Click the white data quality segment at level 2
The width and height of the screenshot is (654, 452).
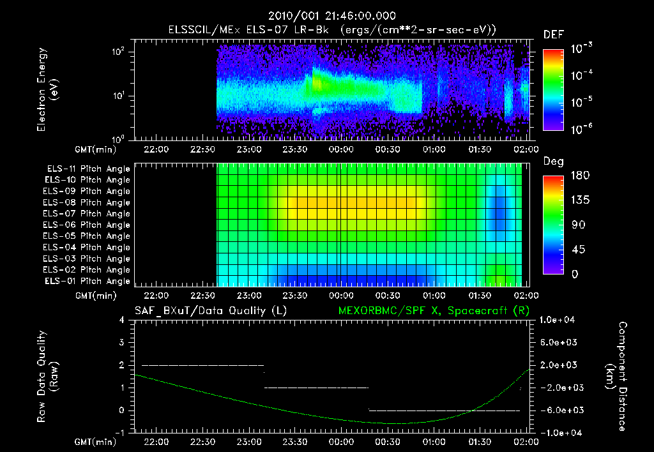point(203,365)
